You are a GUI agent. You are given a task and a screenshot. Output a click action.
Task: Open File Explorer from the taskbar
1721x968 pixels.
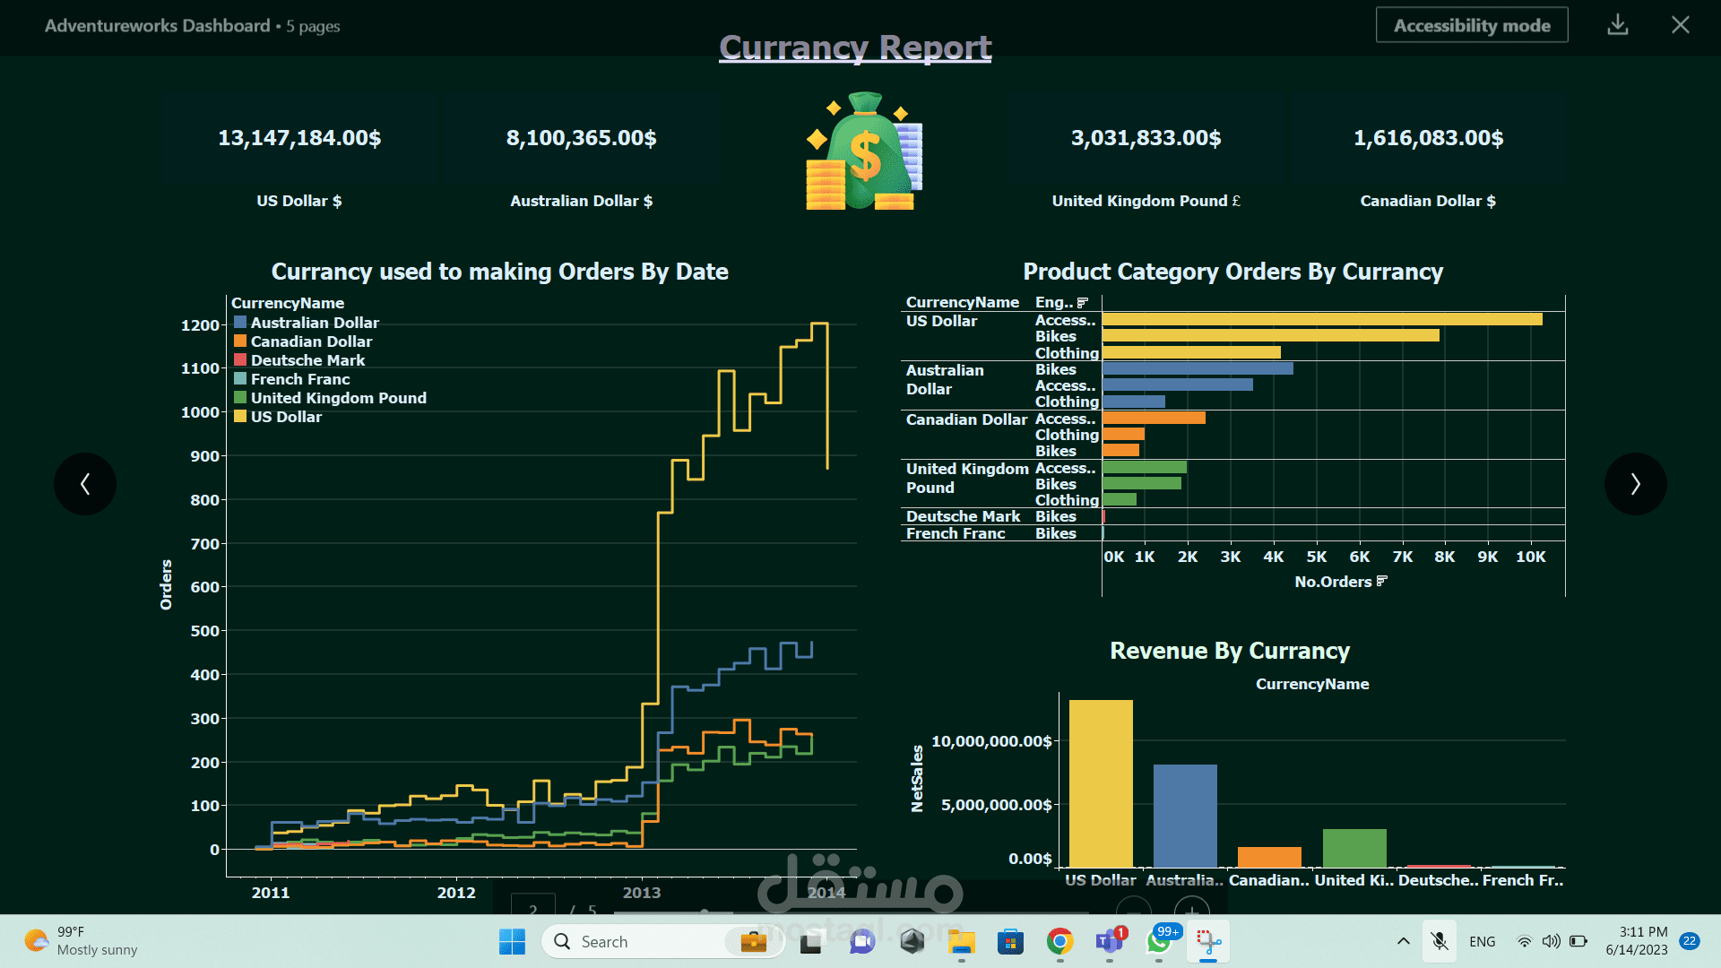point(962,941)
